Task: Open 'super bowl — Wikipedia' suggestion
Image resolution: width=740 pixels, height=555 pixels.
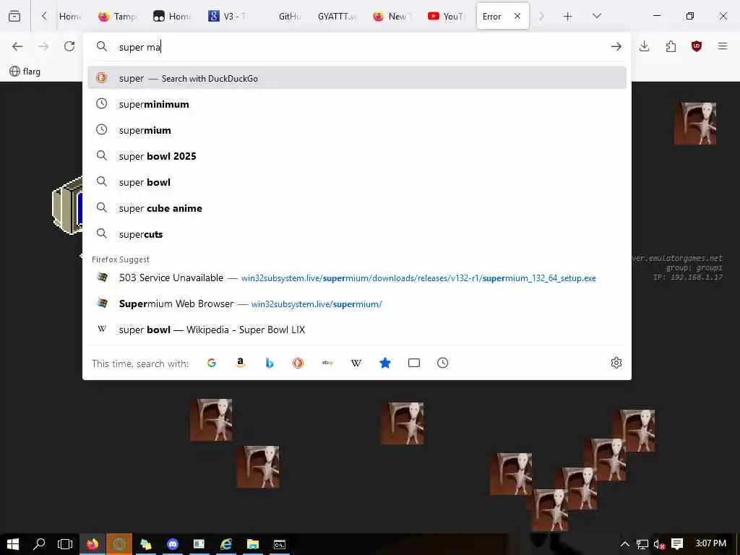Action: 357,330
